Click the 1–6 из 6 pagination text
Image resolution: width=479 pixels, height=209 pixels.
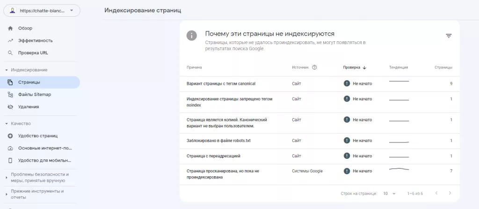(x=415, y=194)
